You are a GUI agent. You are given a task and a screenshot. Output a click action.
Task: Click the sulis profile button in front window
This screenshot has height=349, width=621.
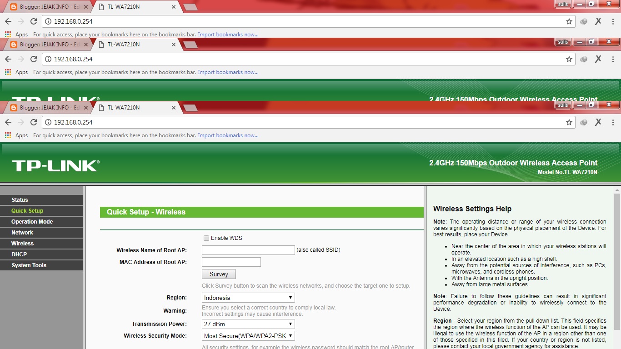click(x=563, y=105)
